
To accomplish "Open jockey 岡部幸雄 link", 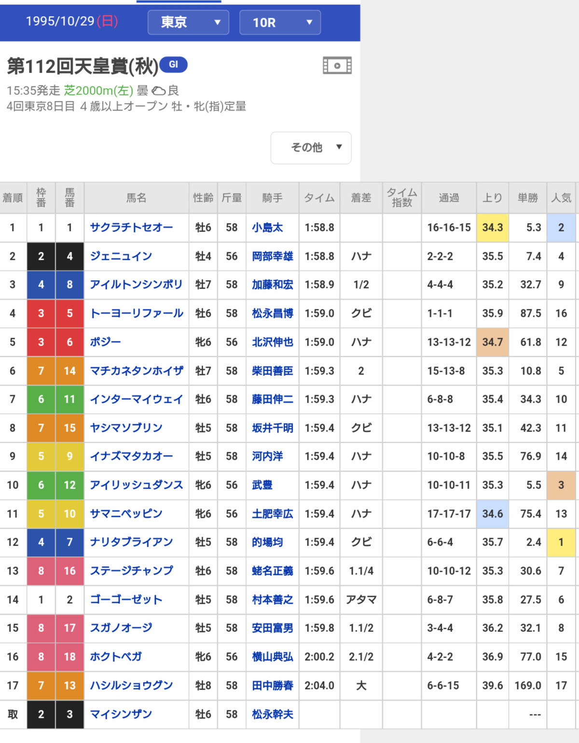I will click(x=272, y=256).
